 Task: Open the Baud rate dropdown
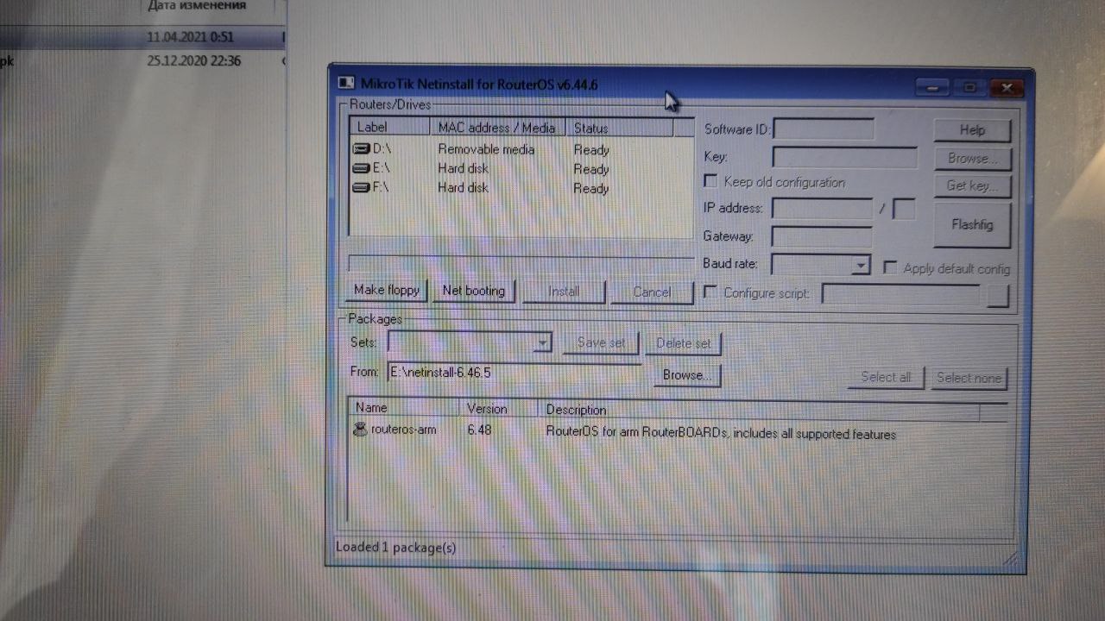coord(860,265)
